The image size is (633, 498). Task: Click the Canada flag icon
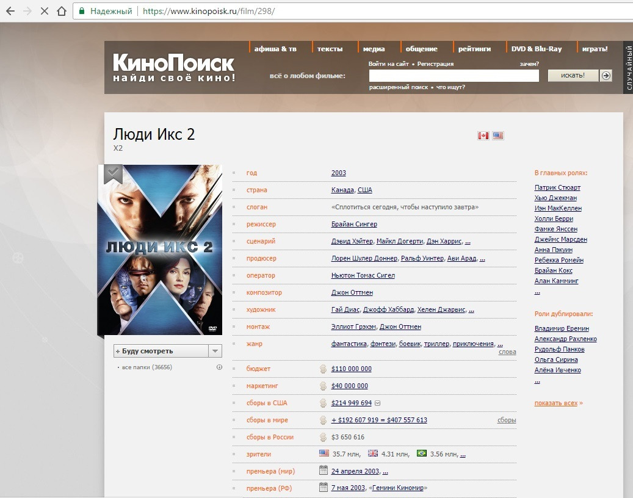tap(483, 135)
